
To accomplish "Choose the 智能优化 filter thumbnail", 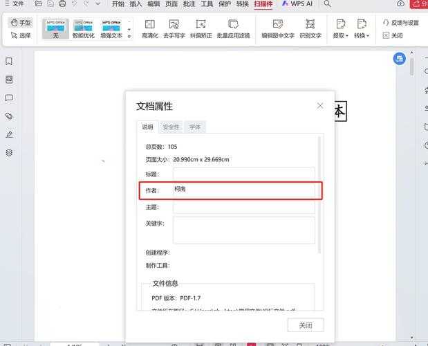I will [x=83, y=29].
